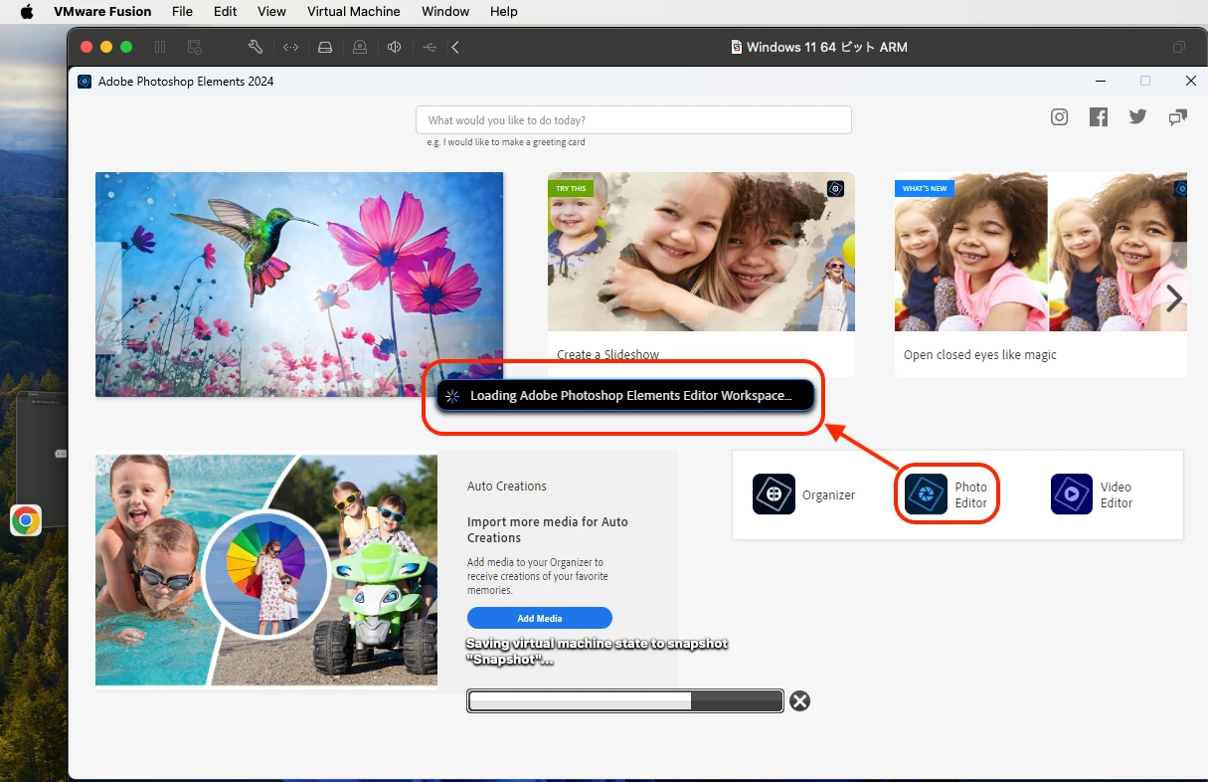Collapse the VMware toolbar device chevron
This screenshot has width=1208, height=782.
455,47
